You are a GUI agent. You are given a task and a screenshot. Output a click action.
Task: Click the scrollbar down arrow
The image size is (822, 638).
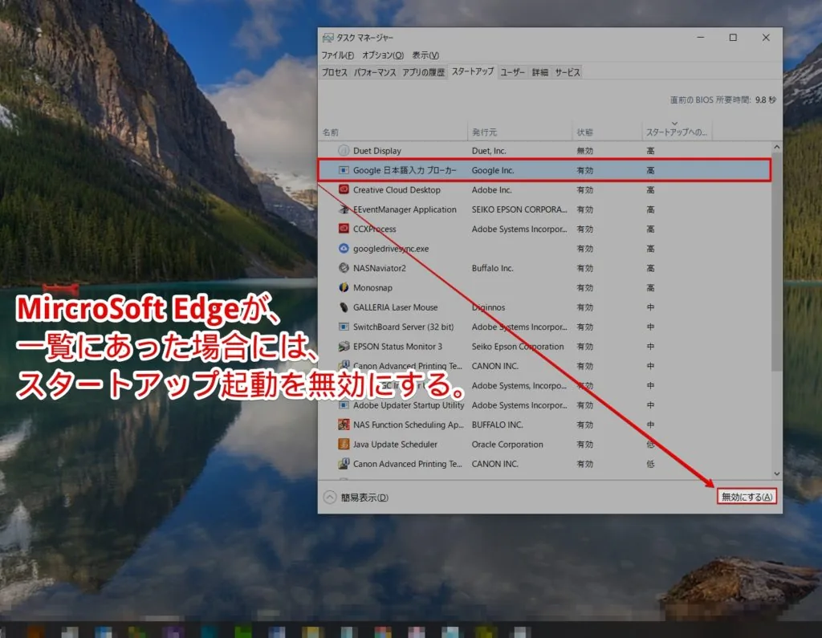tap(776, 473)
